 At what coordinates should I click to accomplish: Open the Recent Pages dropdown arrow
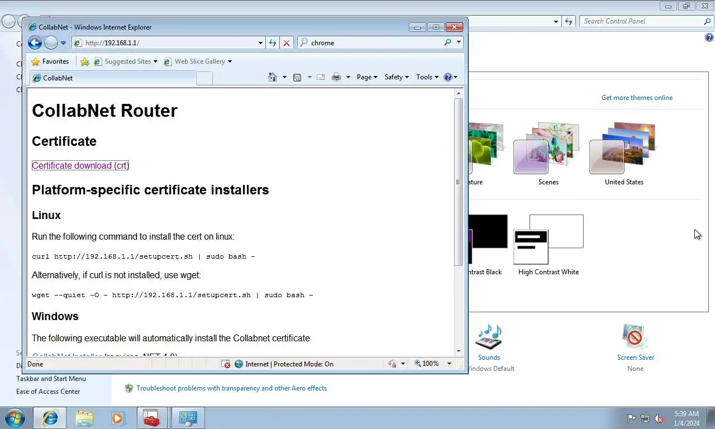63,43
